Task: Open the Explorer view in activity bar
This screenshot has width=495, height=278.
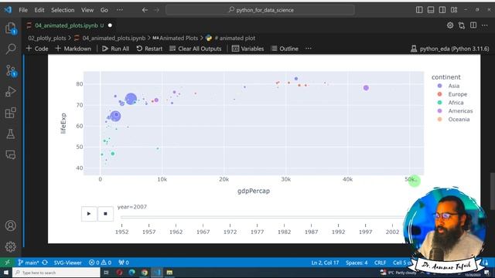Action: click(10, 29)
